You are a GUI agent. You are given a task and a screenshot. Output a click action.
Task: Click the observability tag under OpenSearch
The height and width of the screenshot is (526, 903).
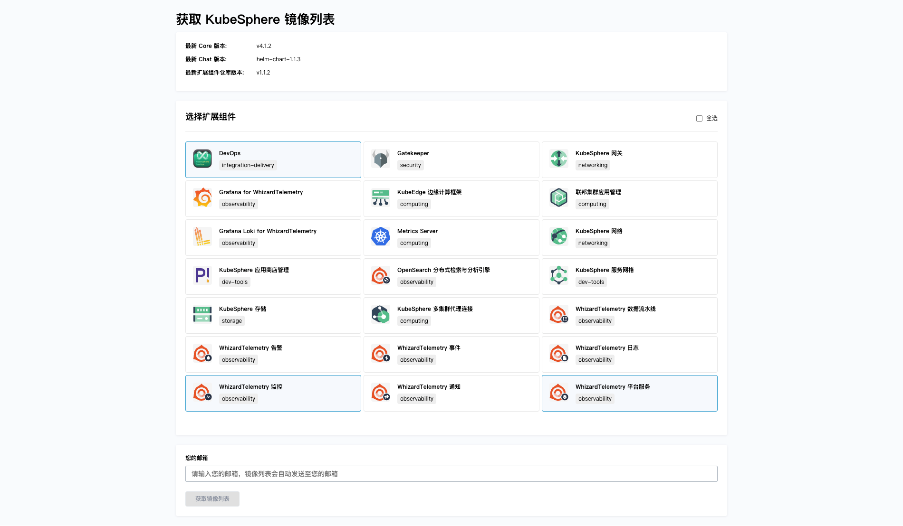coord(417,282)
